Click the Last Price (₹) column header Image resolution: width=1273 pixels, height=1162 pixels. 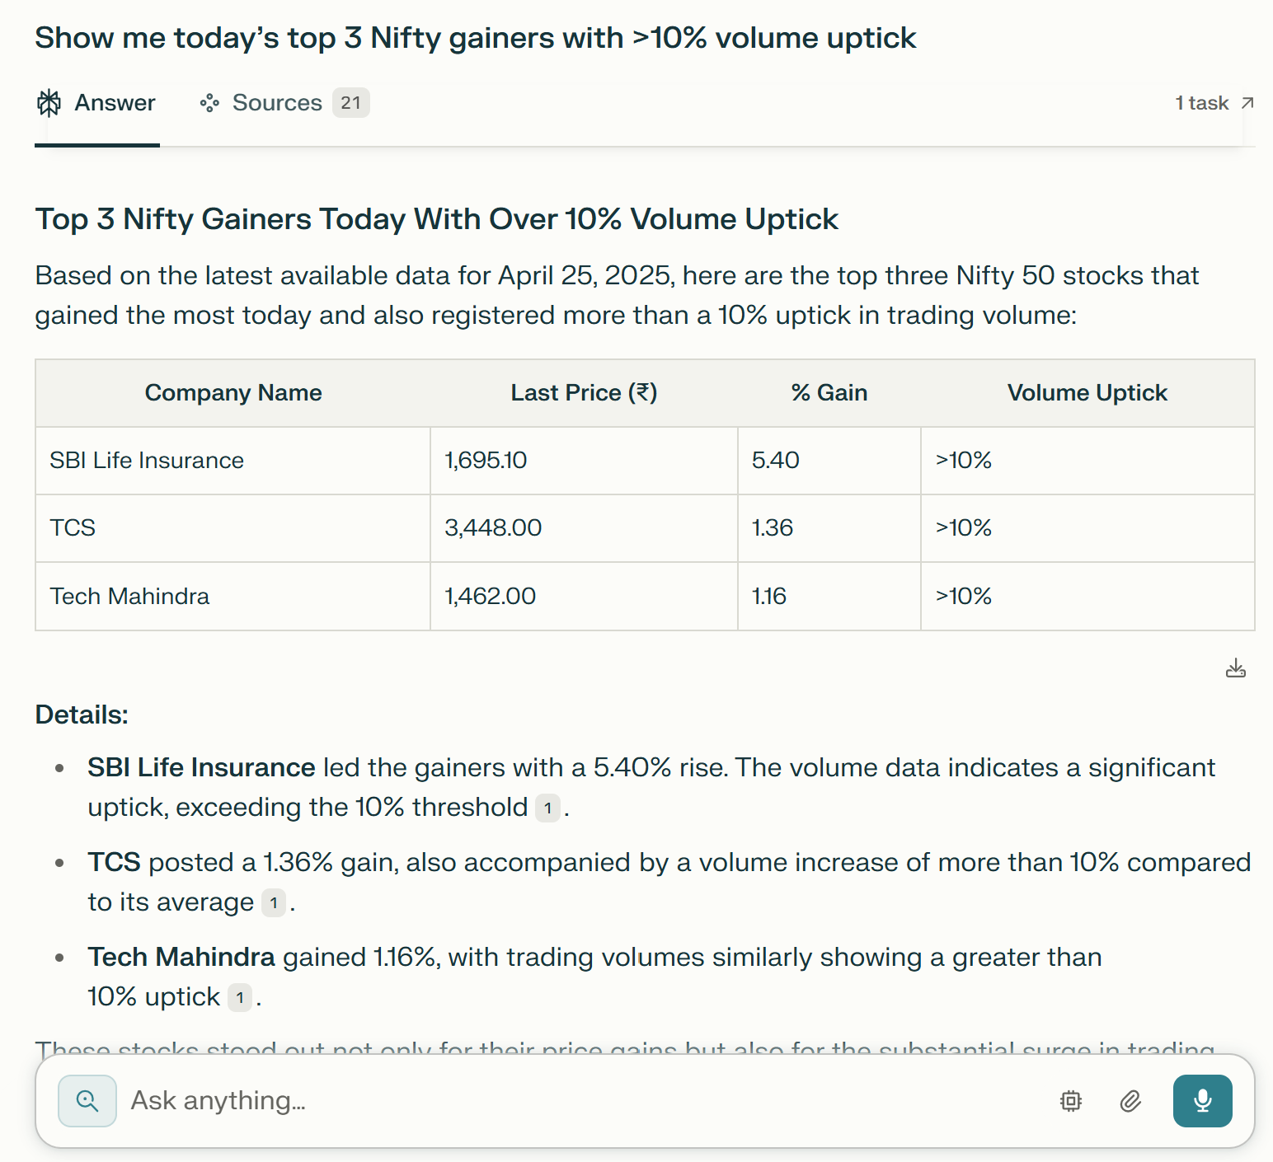(584, 393)
